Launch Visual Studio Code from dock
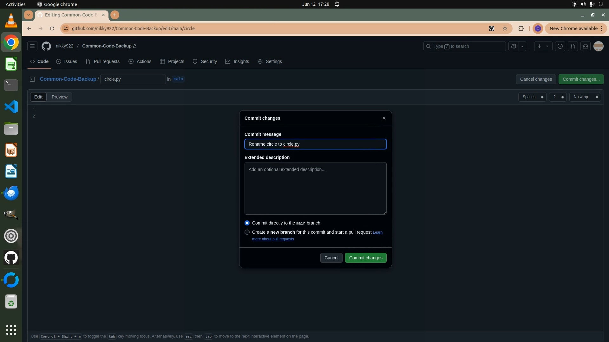 [x=11, y=107]
